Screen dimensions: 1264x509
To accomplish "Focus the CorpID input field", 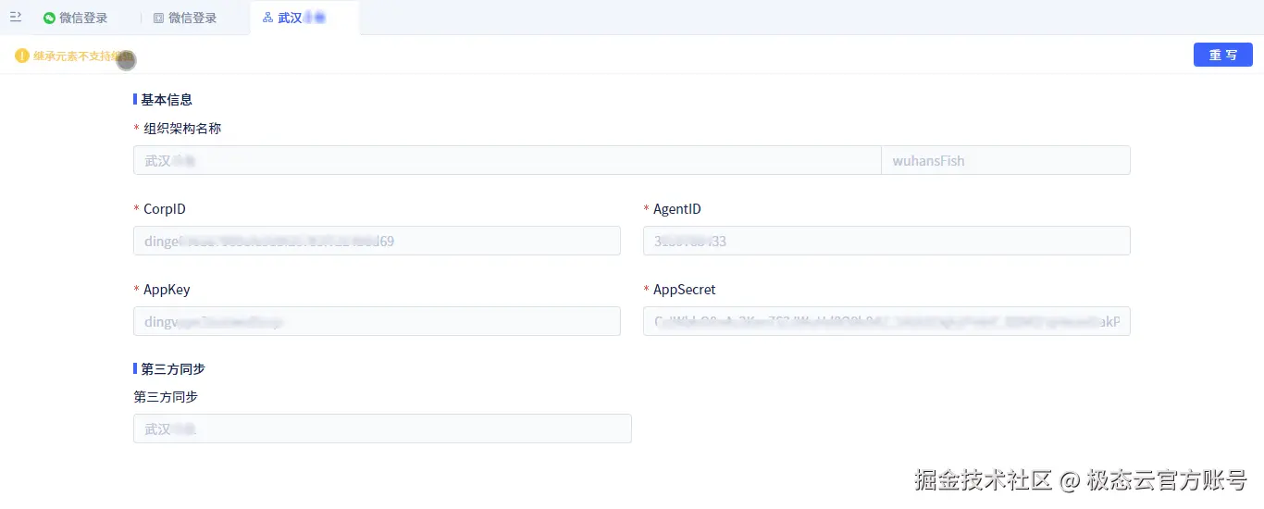I will coord(377,241).
